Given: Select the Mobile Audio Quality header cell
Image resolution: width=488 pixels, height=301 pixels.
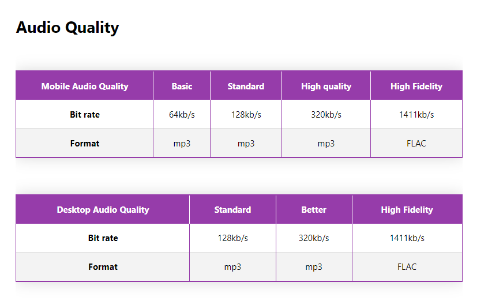Looking at the screenshot, I should [x=85, y=85].
